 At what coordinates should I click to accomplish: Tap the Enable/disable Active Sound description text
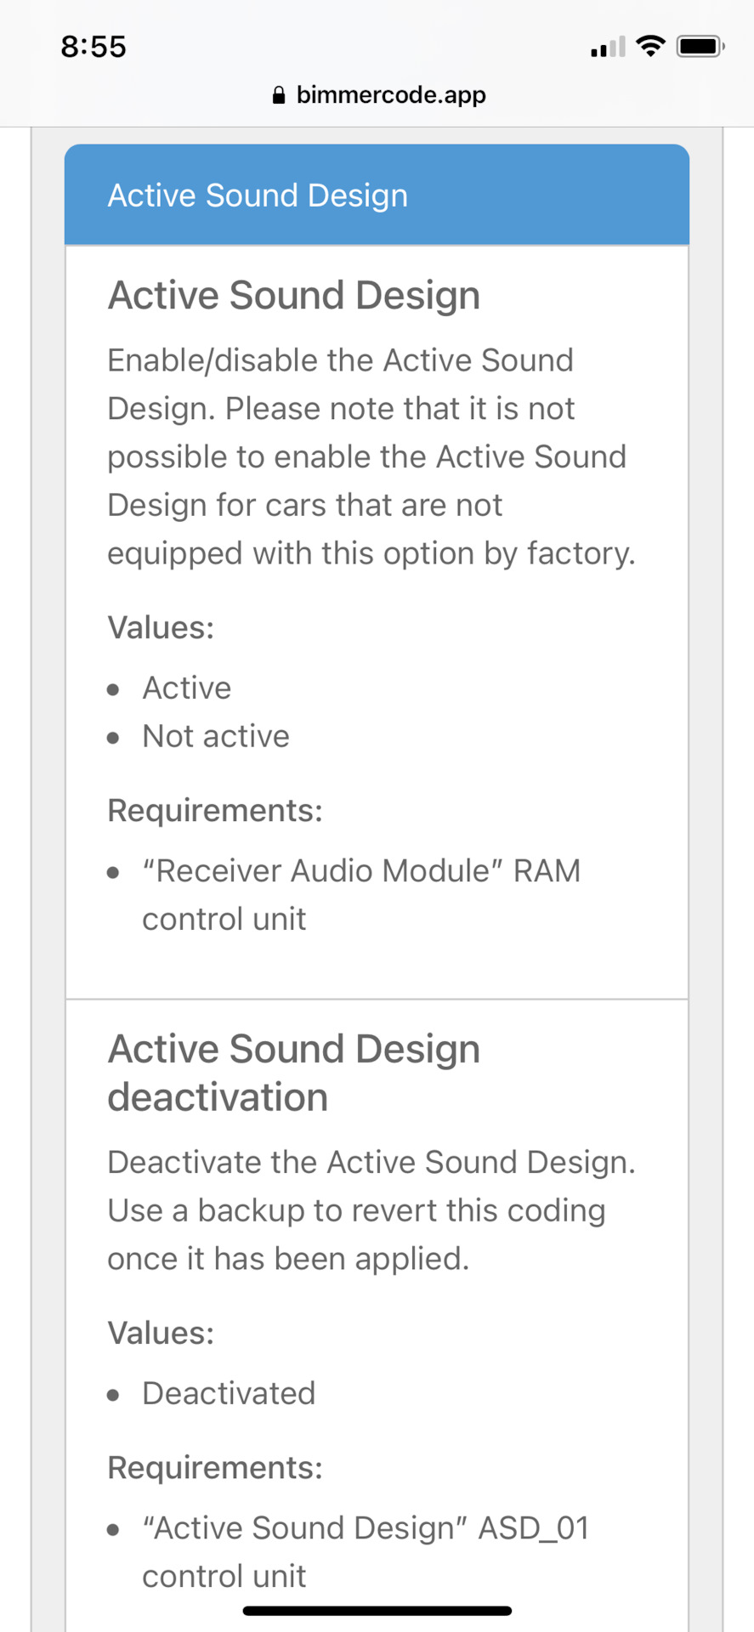pos(371,456)
